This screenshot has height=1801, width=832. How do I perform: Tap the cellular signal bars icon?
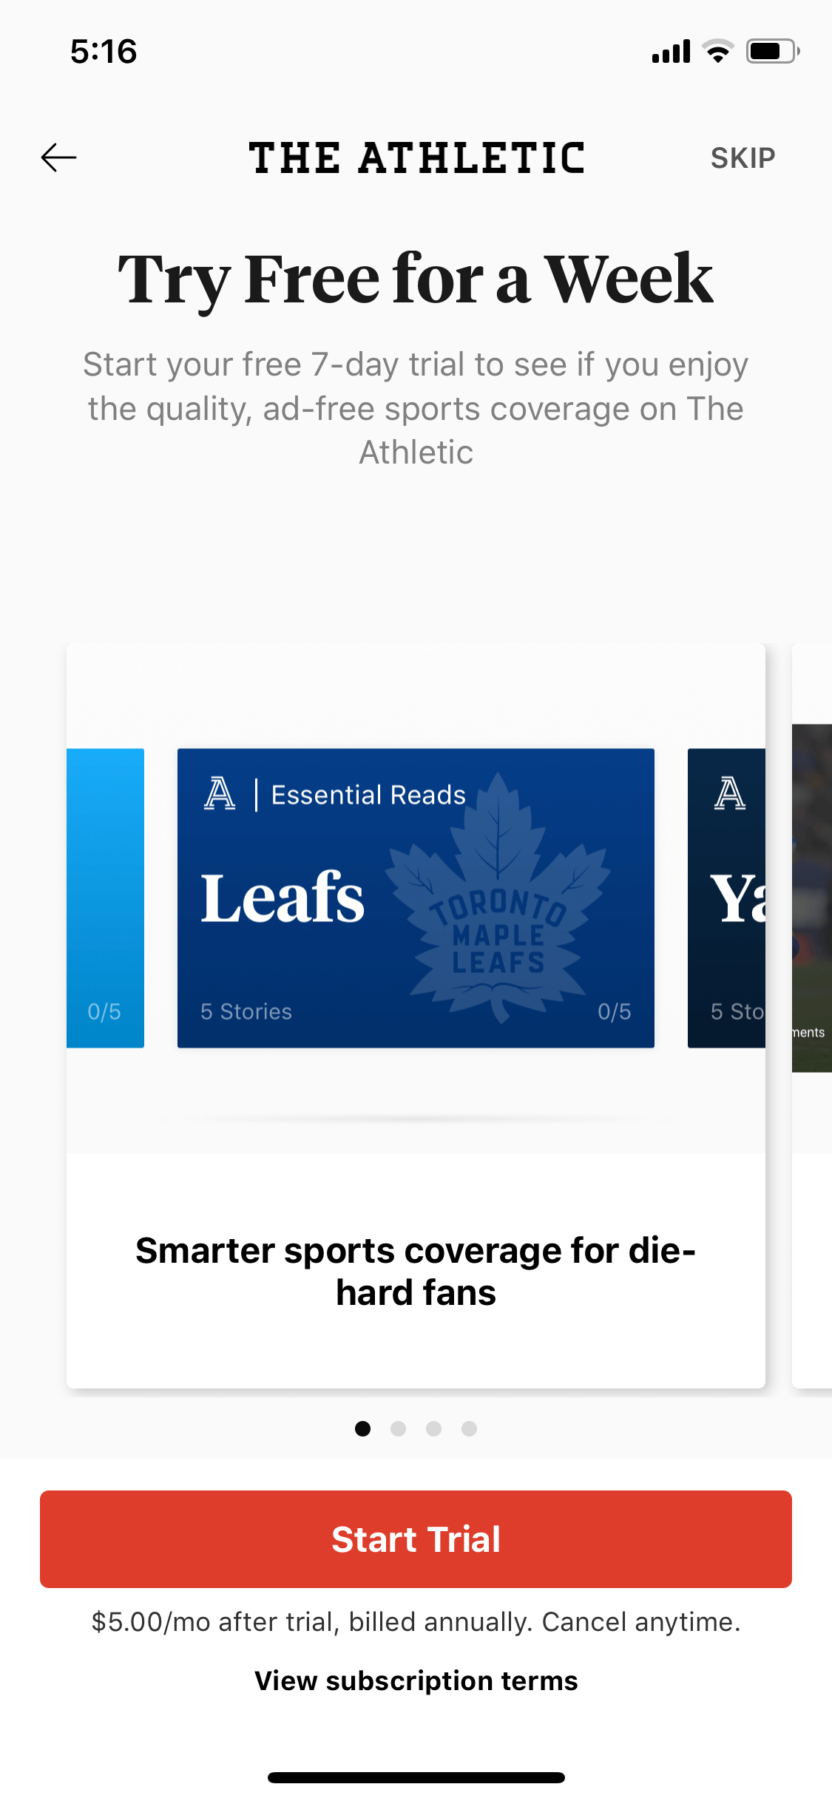tap(671, 51)
